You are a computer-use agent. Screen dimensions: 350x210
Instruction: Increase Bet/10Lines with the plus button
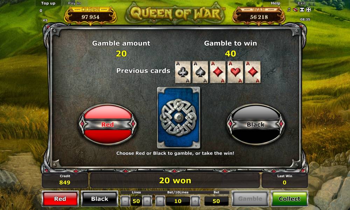[x=195, y=201]
